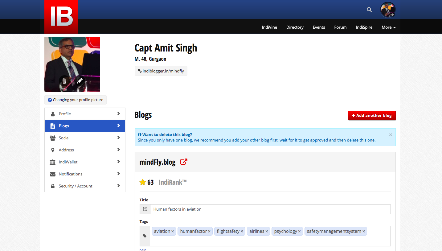
Task: Open the help link below the tags
Action: point(143,249)
